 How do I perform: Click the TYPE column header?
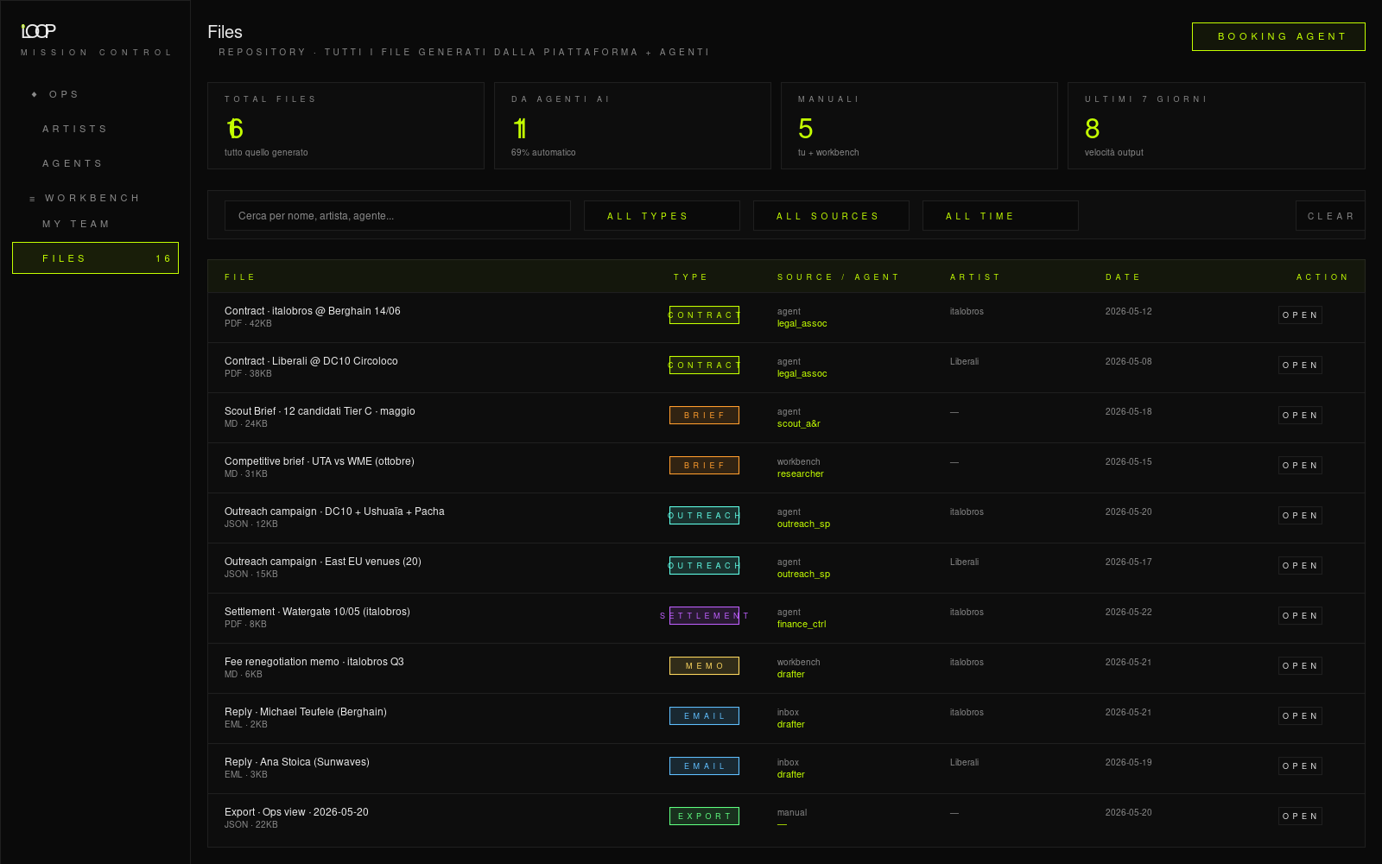690,277
